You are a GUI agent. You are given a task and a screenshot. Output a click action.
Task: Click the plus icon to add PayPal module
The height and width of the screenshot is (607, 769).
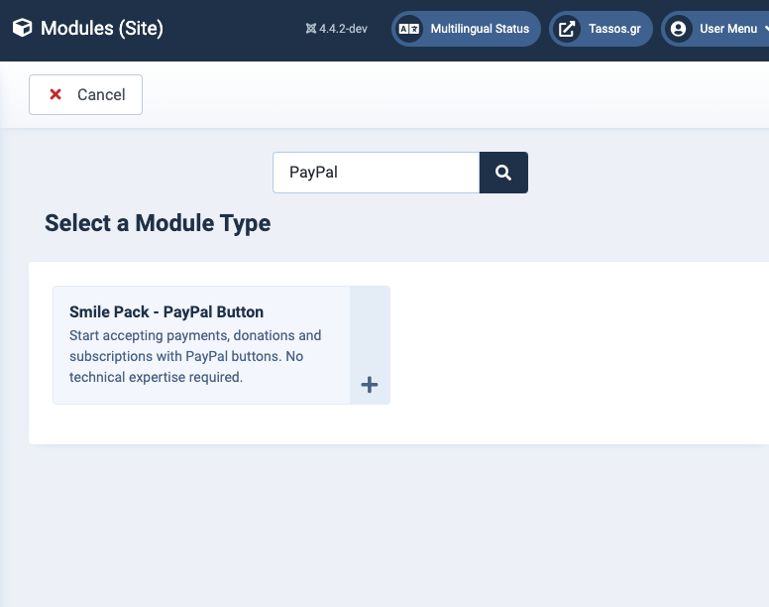(370, 384)
